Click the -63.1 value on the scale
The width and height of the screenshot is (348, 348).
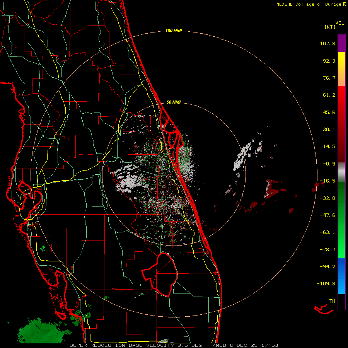pos(328,232)
